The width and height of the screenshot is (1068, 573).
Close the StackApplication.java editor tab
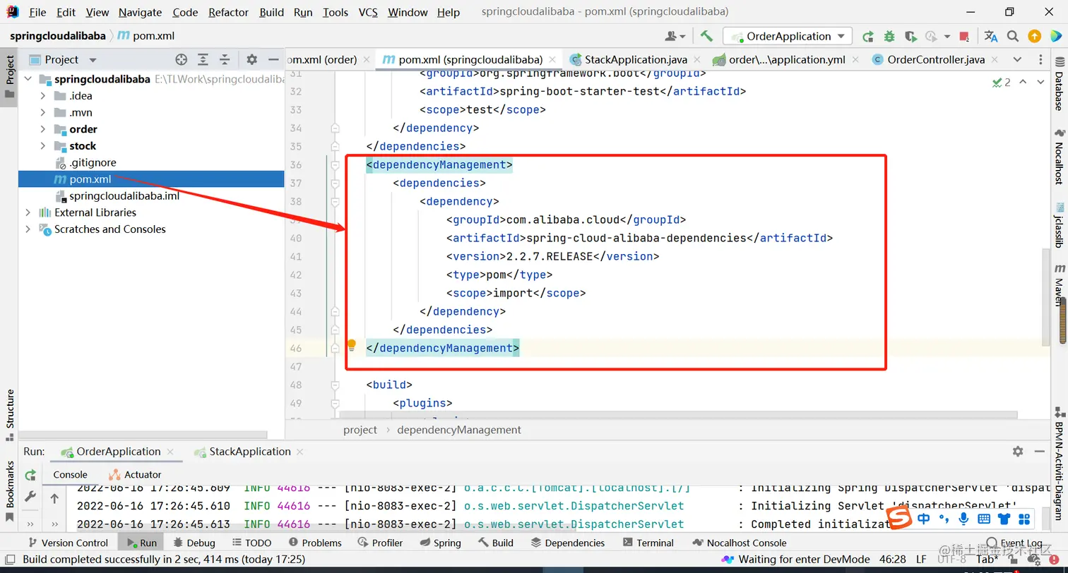pos(696,59)
